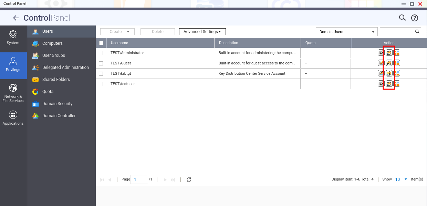Viewport: 427px width, 206px height.
Task: Open the System settings gear section
Action: click(x=13, y=38)
